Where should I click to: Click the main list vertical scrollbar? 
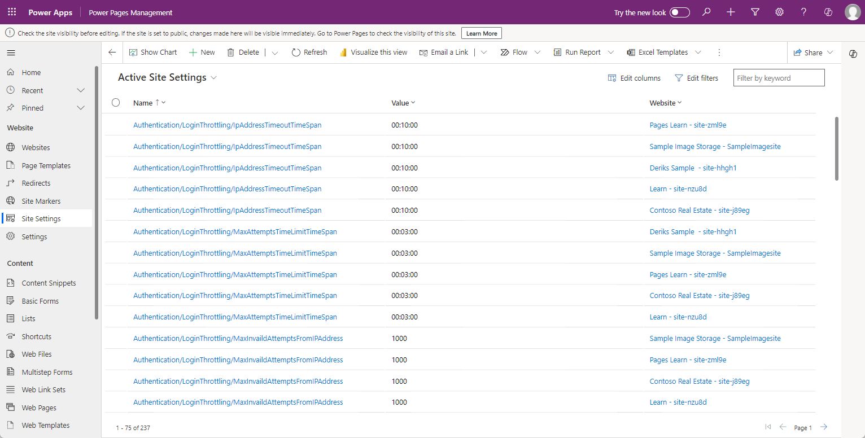[x=837, y=148]
